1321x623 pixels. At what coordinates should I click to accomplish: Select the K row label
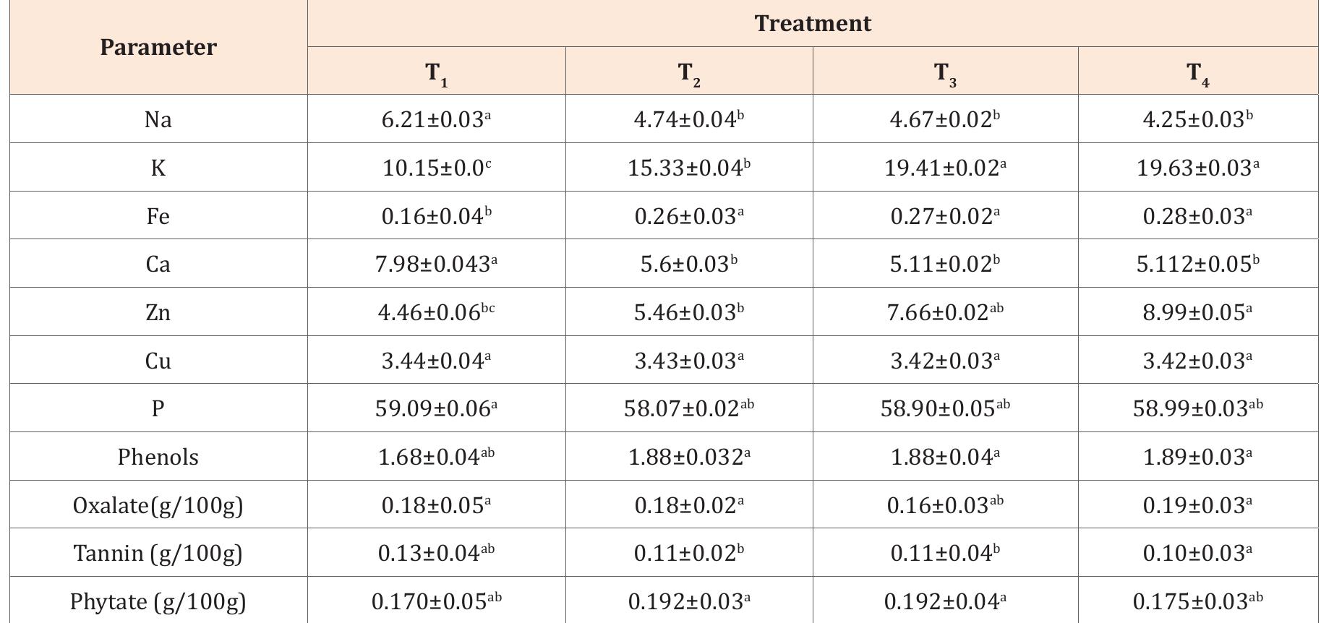158,168
